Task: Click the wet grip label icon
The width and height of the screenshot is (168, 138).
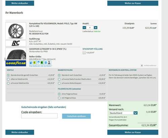Action: (40, 63)
